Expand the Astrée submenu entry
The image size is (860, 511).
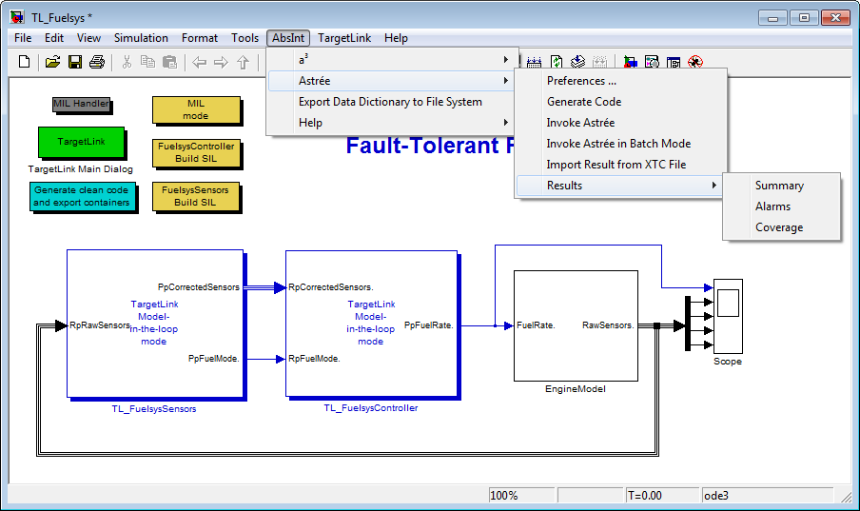coord(392,81)
